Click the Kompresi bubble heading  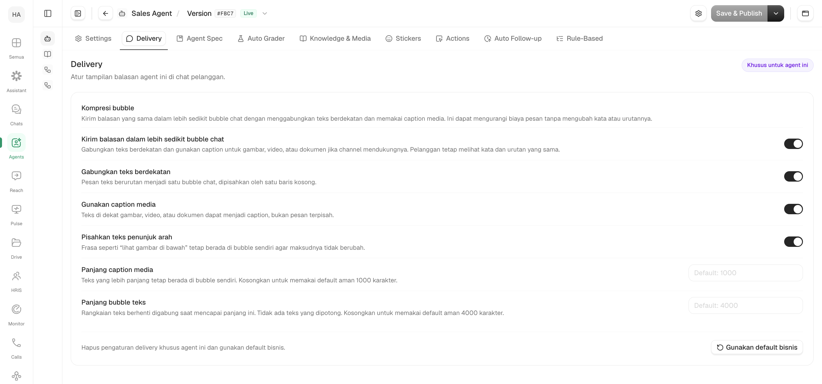[x=107, y=108]
